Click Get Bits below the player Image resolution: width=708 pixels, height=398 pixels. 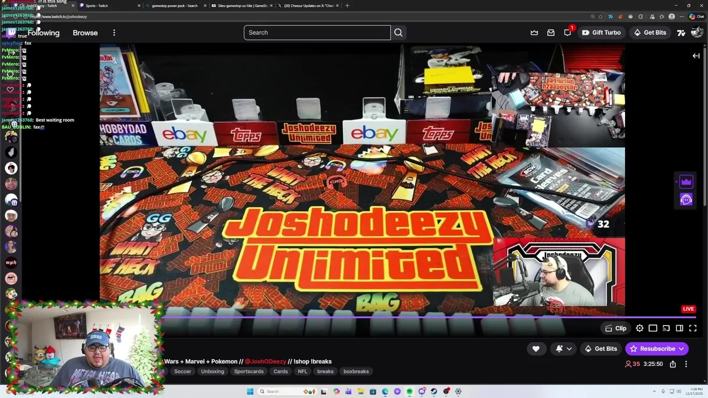tap(601, 349)
